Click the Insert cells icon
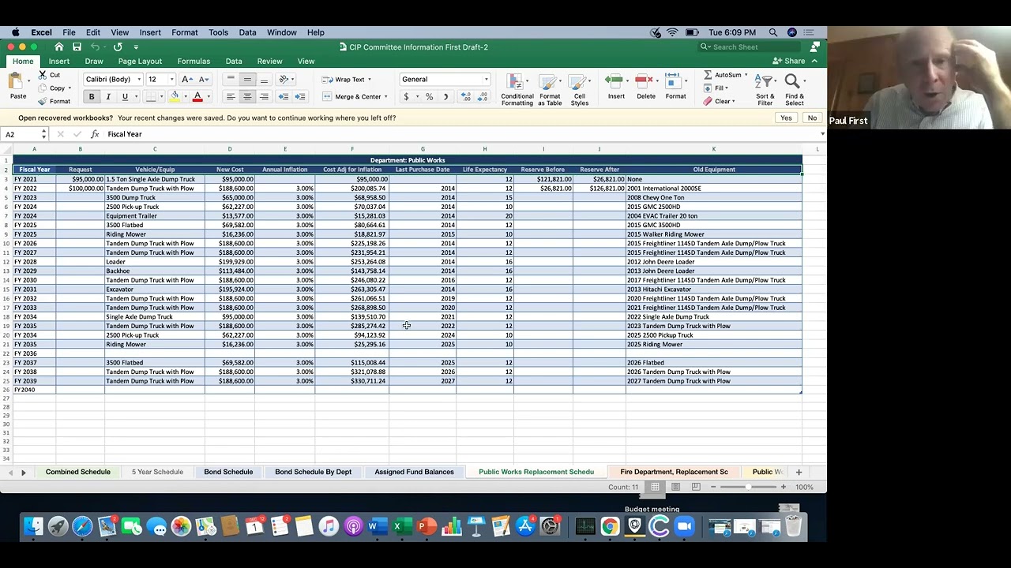Screen dimensions: 1011x568 pos(615,80)
